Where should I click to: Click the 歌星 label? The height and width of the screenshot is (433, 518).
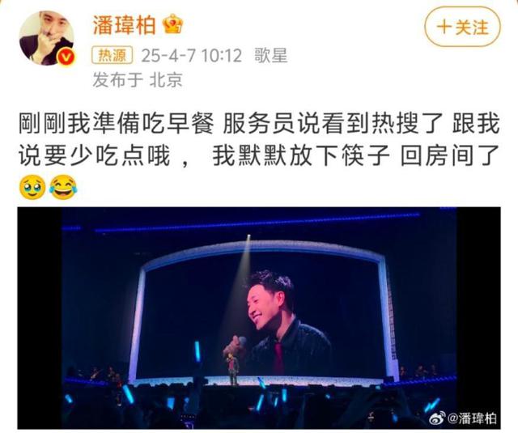click(271, 55)
